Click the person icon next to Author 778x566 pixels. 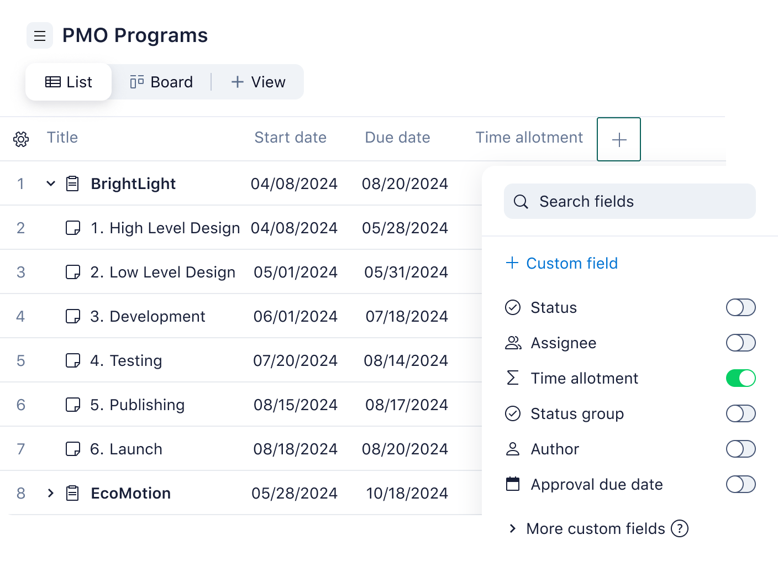point(513,449)
